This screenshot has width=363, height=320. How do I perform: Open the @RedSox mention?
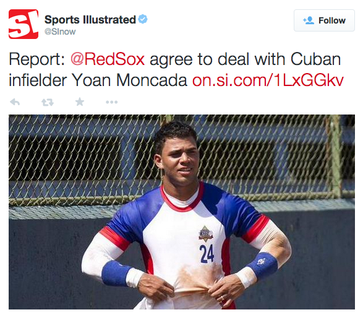[108, 59]
